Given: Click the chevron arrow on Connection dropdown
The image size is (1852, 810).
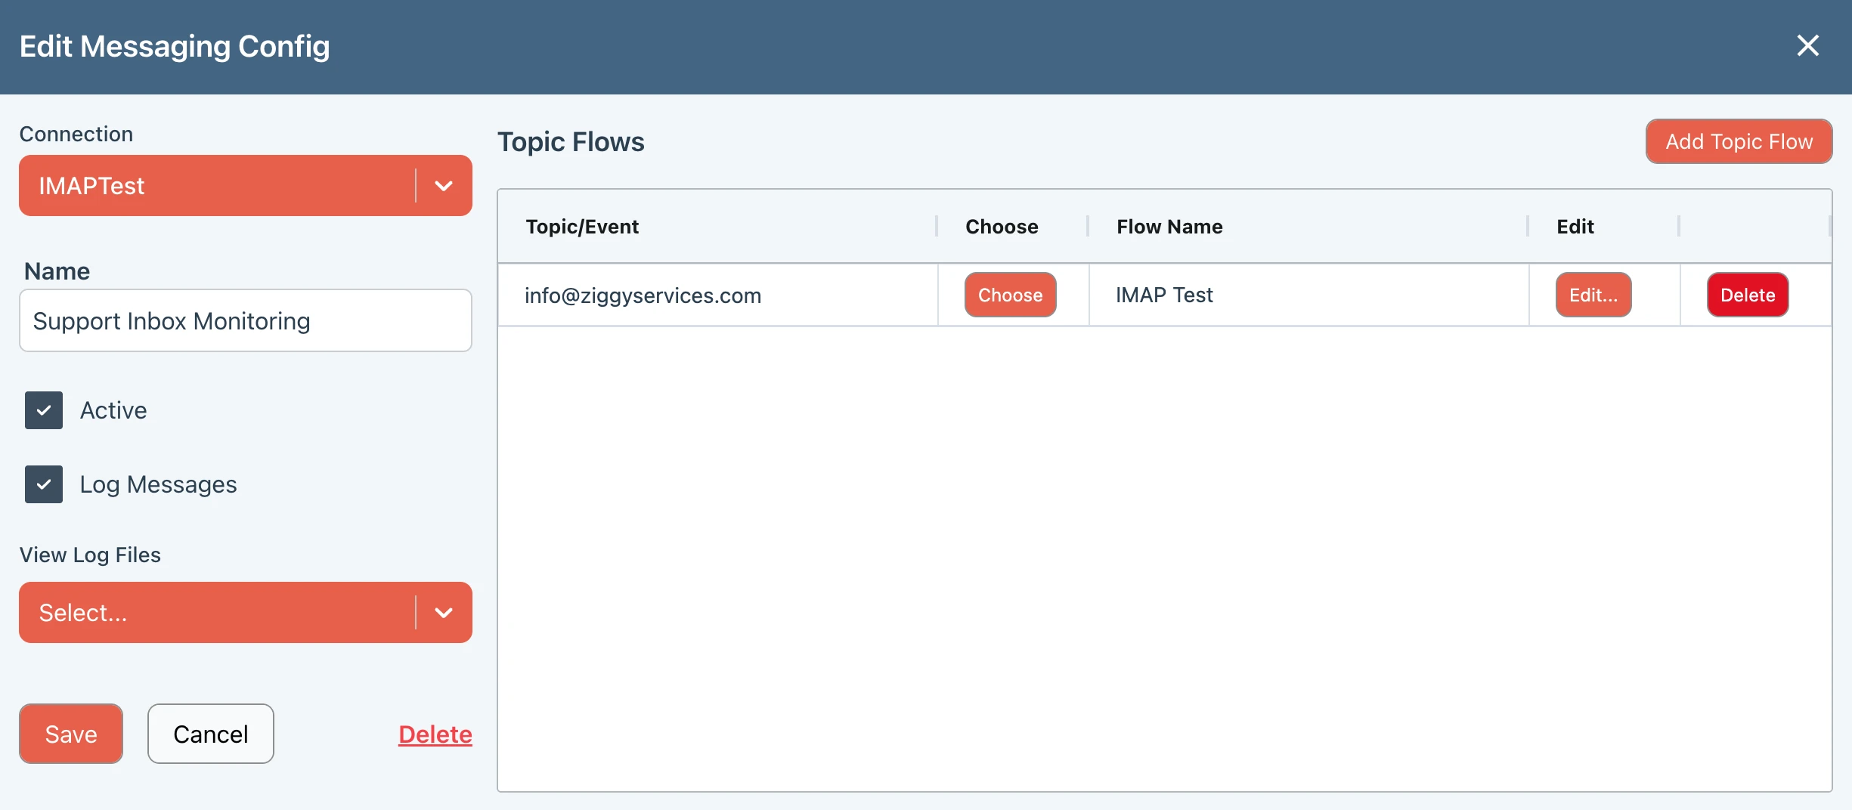Looking at the screenshot, I should [444, 186].
